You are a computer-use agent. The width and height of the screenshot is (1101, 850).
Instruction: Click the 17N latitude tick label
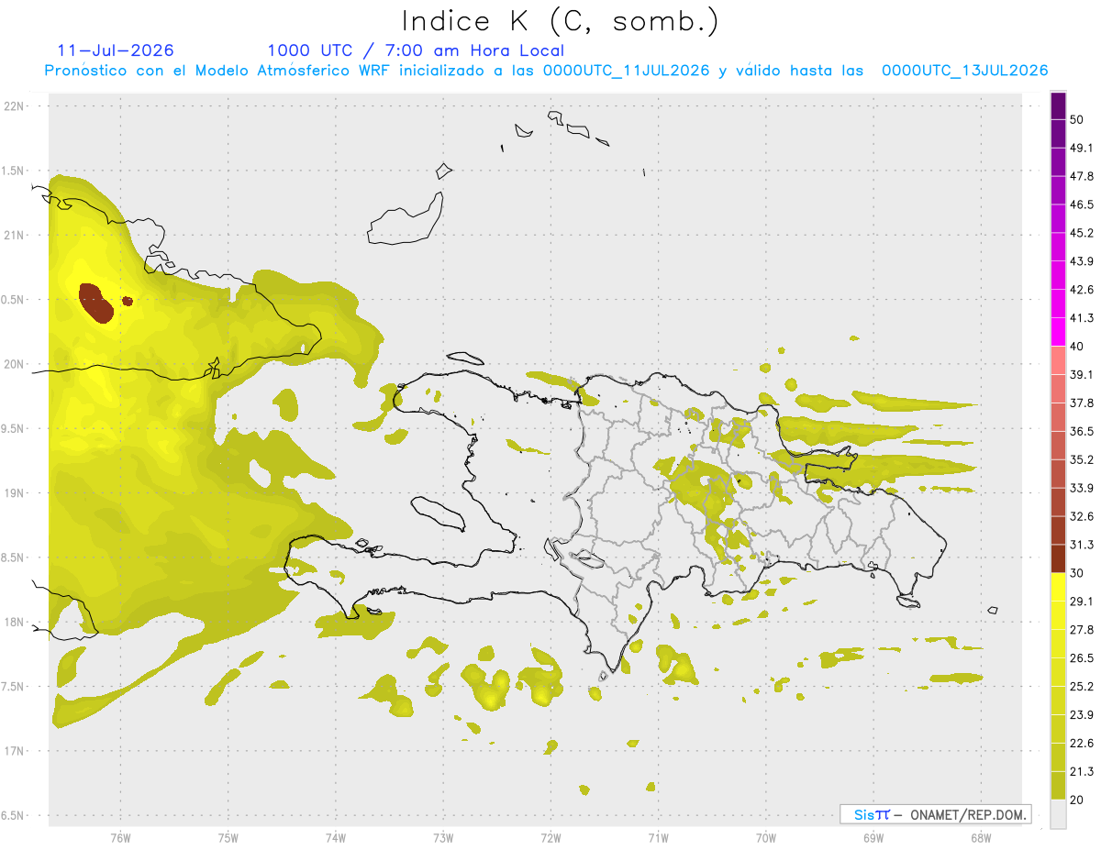[15, 751]
